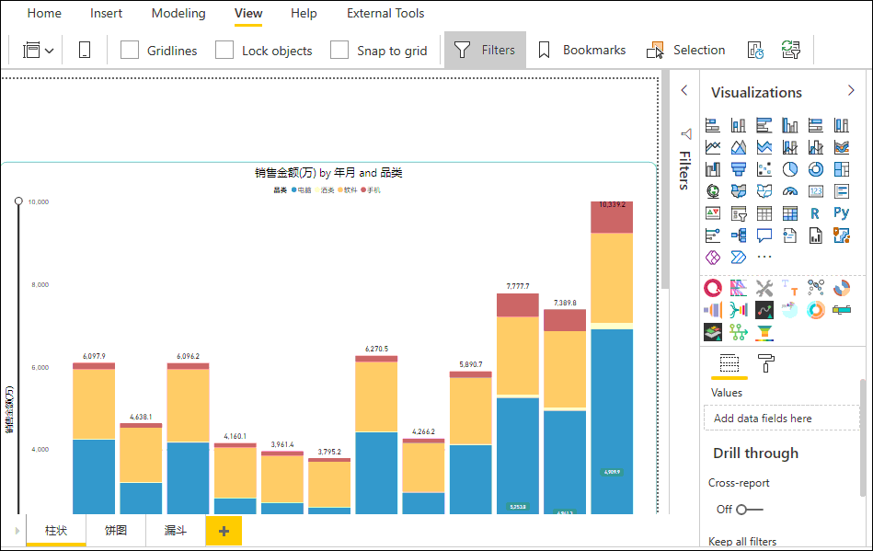Select the 100% stacked bar chart visual
The height and width of the screenshot is (551, 873).
click(x=816, y=125)
